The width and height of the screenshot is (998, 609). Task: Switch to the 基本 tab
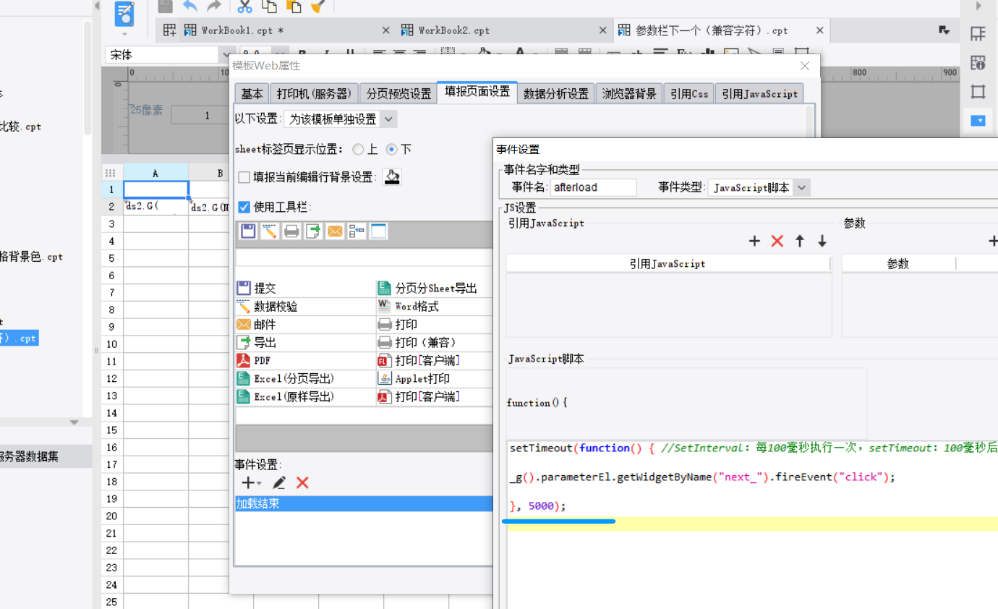[252, 93]
